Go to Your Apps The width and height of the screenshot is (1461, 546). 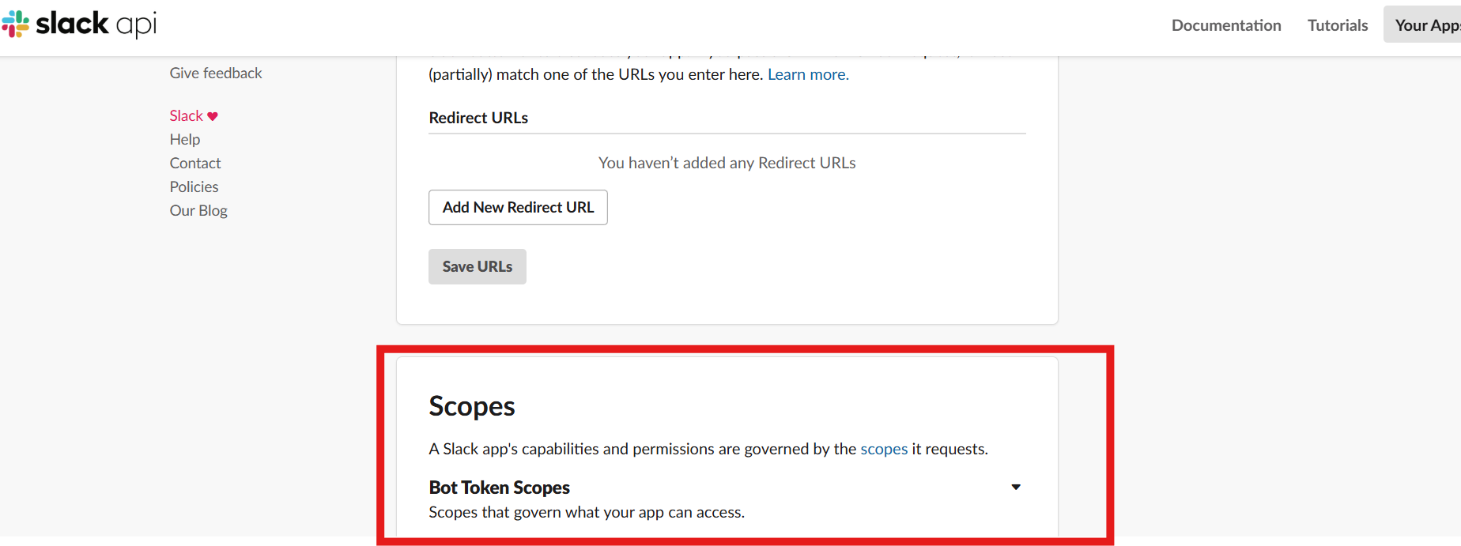pos(1425,25)
